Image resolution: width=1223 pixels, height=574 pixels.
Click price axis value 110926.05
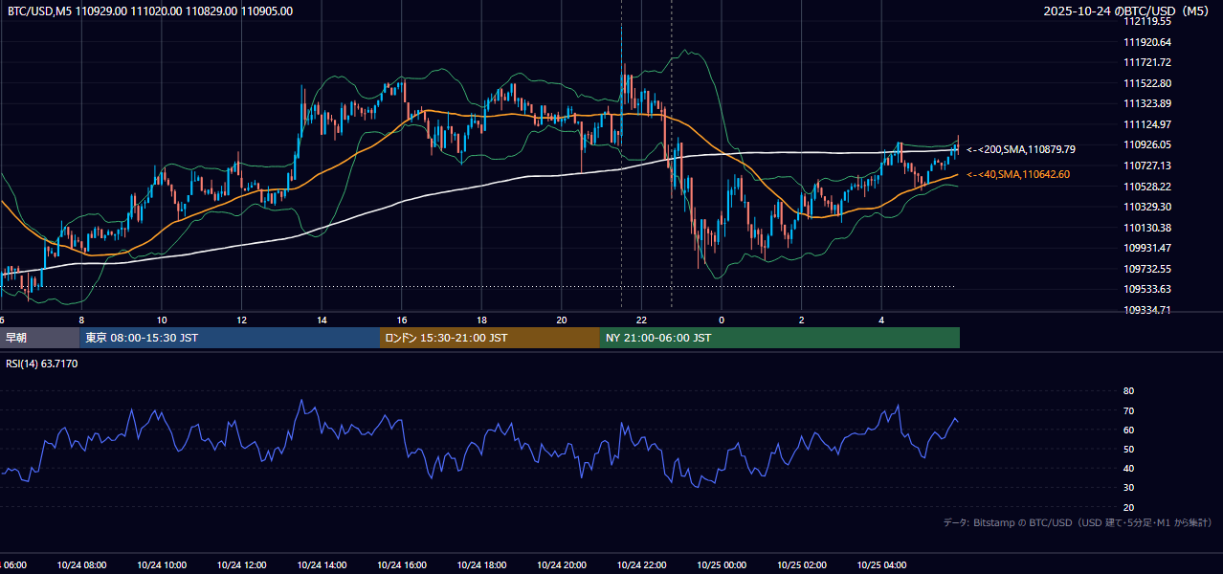[1146, 144]
